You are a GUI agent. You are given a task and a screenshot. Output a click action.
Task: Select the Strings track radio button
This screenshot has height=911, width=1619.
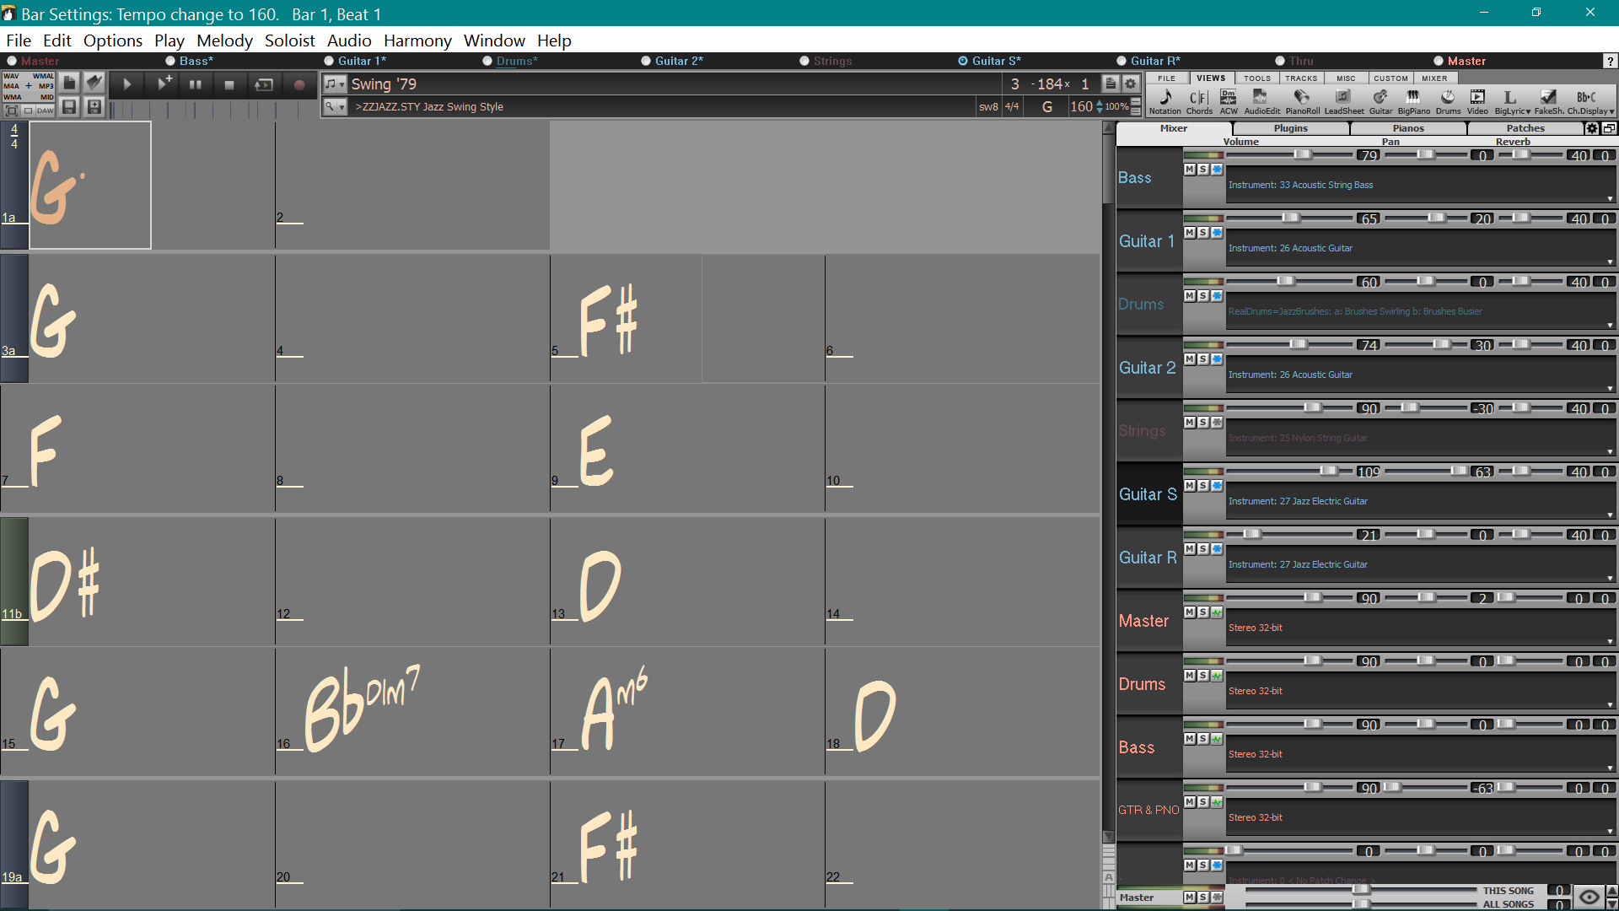pos(804,61)
